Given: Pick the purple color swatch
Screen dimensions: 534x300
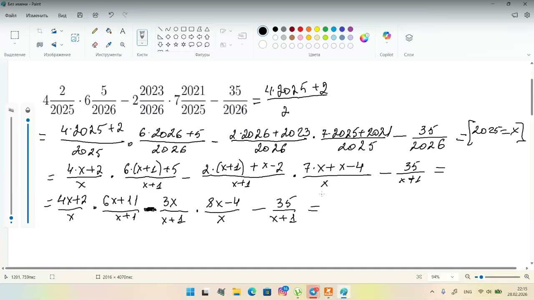Looking at the screenshot, I should [x=350, y=29].
